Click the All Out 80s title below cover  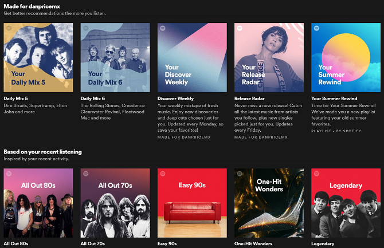(x=16, y=243)
